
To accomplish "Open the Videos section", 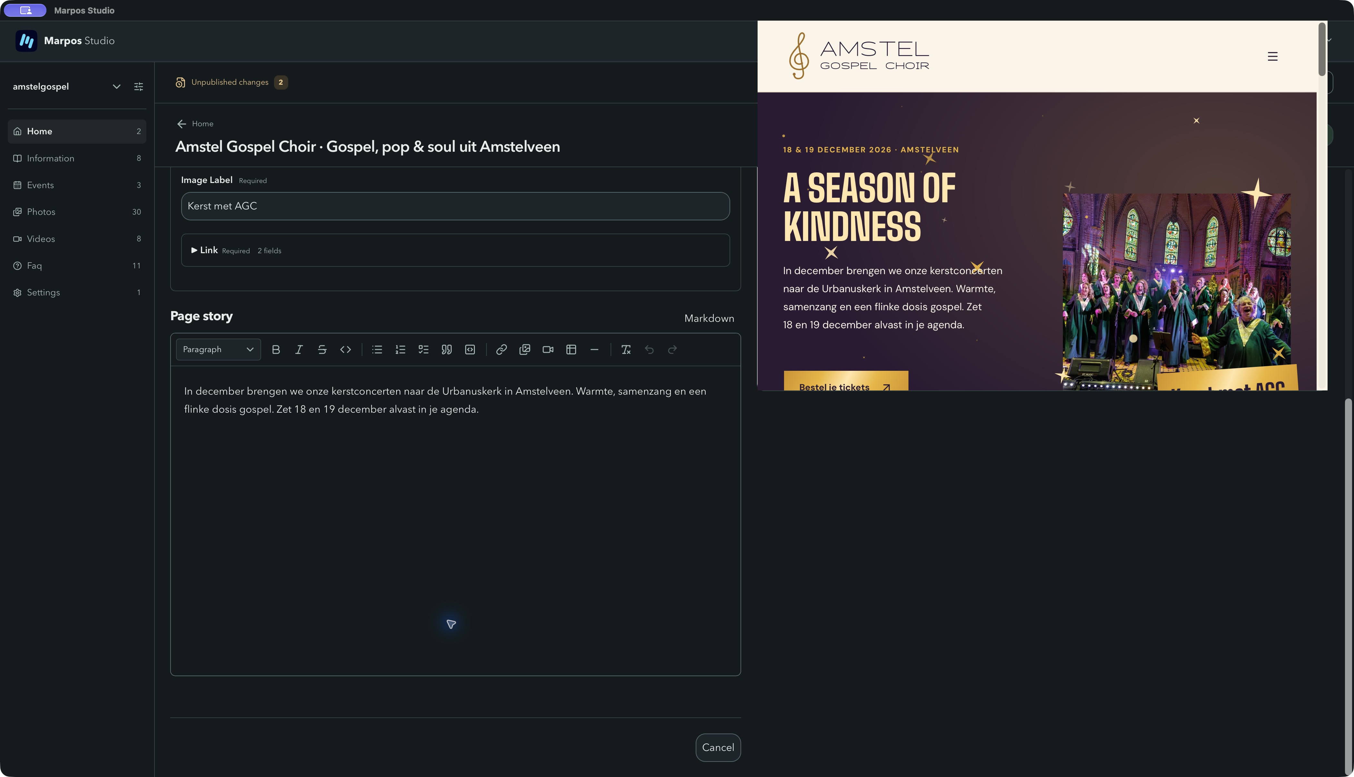I will (x=77, y=238).
